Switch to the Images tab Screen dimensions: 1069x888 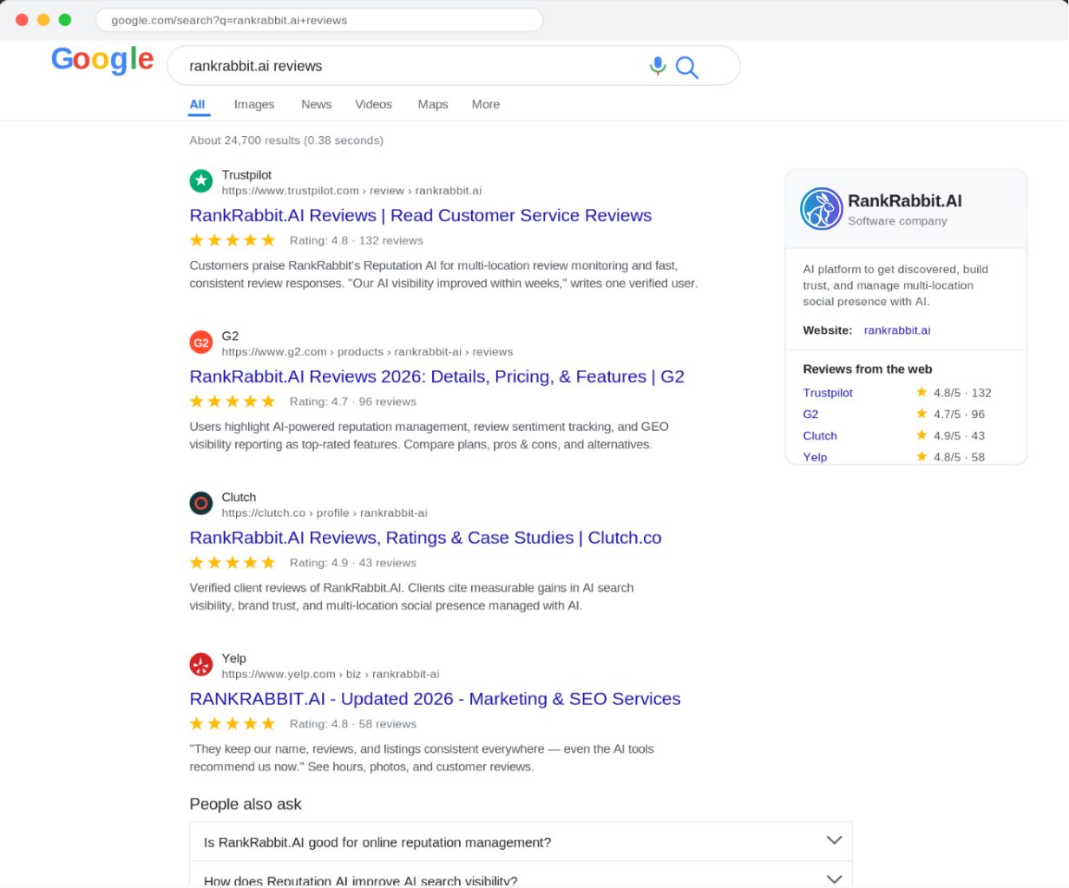click(254, 104)
